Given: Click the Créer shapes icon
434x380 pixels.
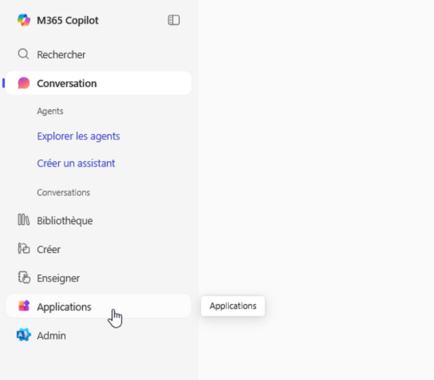Looking at the screenshot, I should 23,249.
